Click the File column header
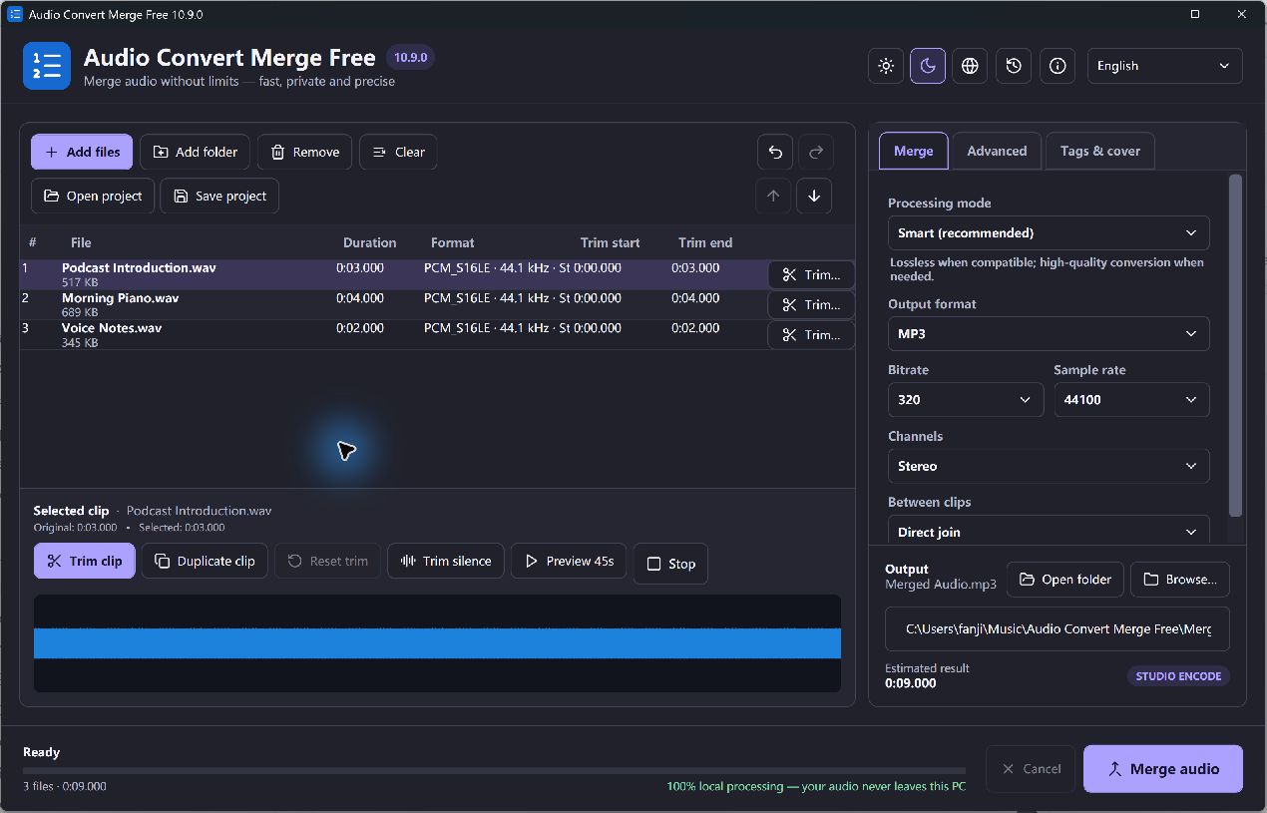Screen dimensions: 1267x813 (x=81, y=242)
